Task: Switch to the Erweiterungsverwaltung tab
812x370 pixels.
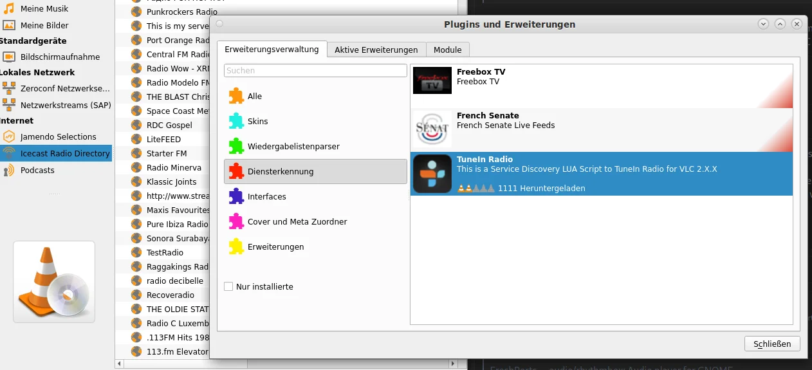Action: click(x=272, y=49)
